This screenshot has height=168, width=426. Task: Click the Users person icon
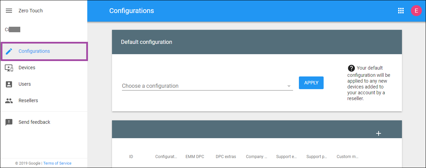(9, 84)
